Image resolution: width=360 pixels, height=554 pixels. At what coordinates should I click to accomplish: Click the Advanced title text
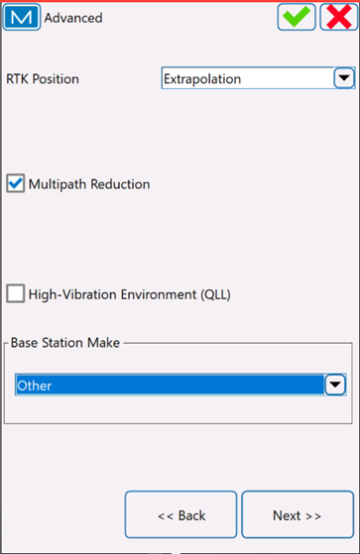pos(73,18)
